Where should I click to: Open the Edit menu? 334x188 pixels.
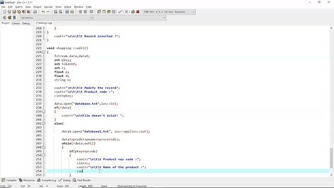click(10, 7)
